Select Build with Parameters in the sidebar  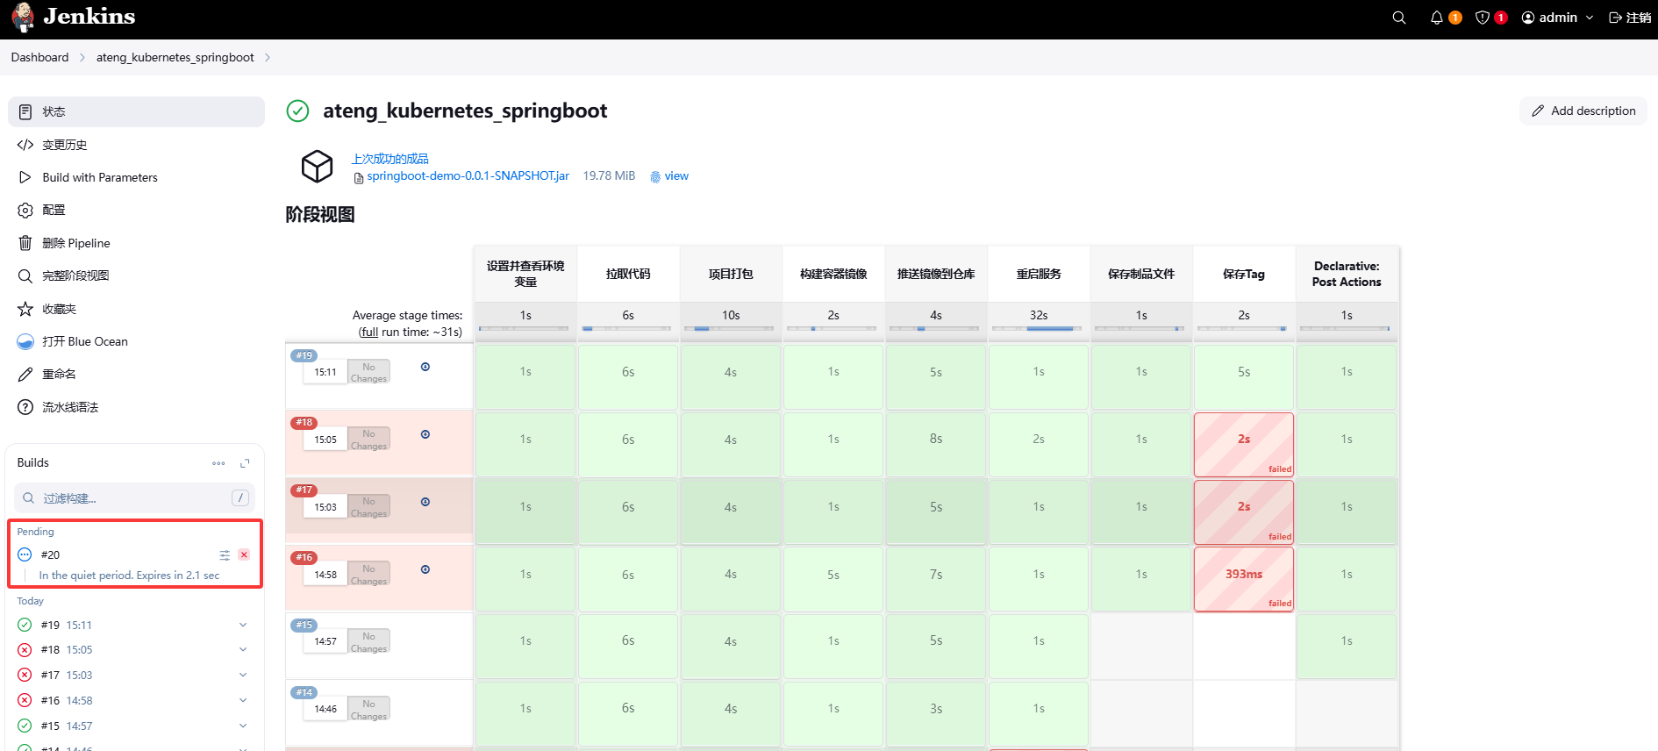click(x=100, y=177)
